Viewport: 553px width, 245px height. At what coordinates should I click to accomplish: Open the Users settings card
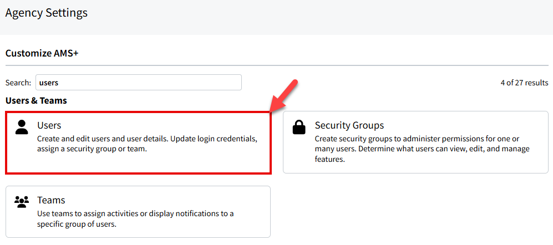click(138, 142)
